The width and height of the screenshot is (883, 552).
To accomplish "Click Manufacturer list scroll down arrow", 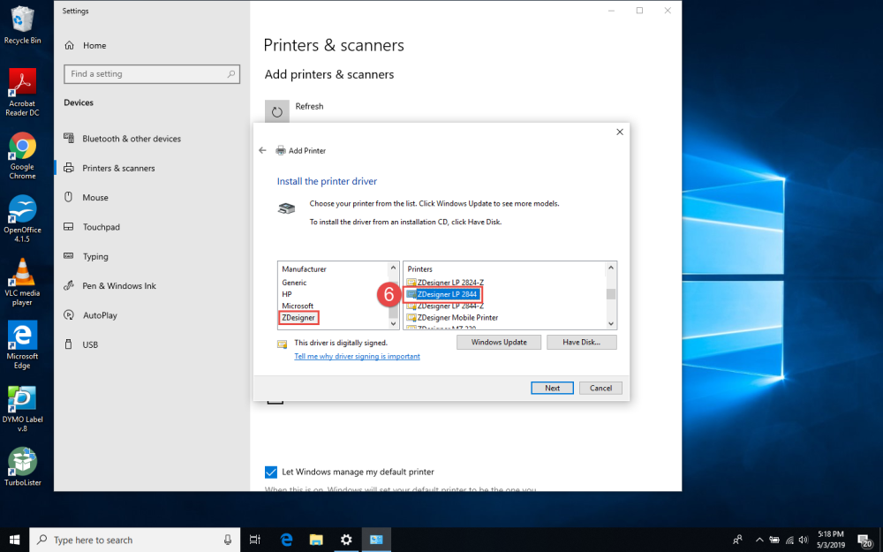I will (393, 324).
